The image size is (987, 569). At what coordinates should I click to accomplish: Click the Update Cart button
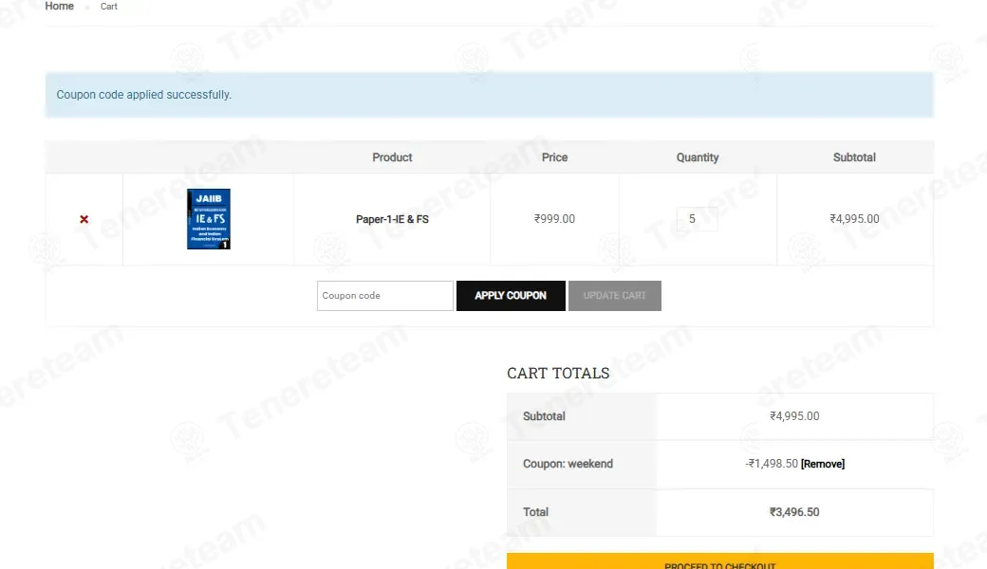tap(614, 296)
